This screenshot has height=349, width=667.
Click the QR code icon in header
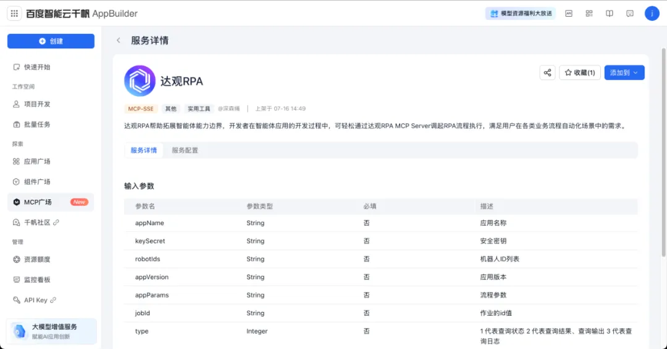point(589,14)
